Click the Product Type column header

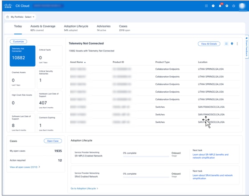tap(163, 62)
